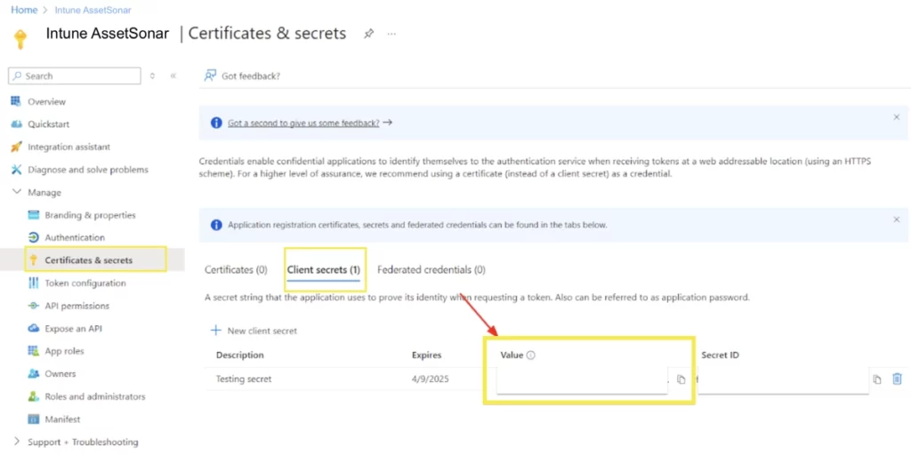Image resolution: width=911 pixels, height=455 pixels.
Task: Delete the Testing secret with trash icon
Action: (897, 379)
